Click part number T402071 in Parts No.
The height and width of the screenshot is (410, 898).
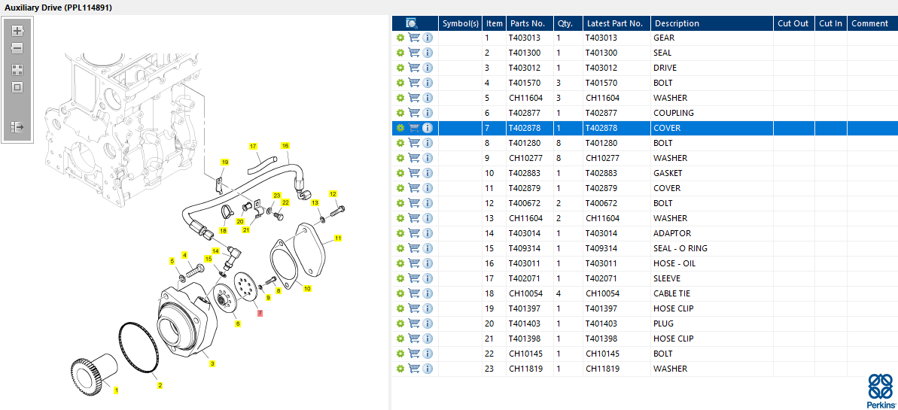(524, 278)
